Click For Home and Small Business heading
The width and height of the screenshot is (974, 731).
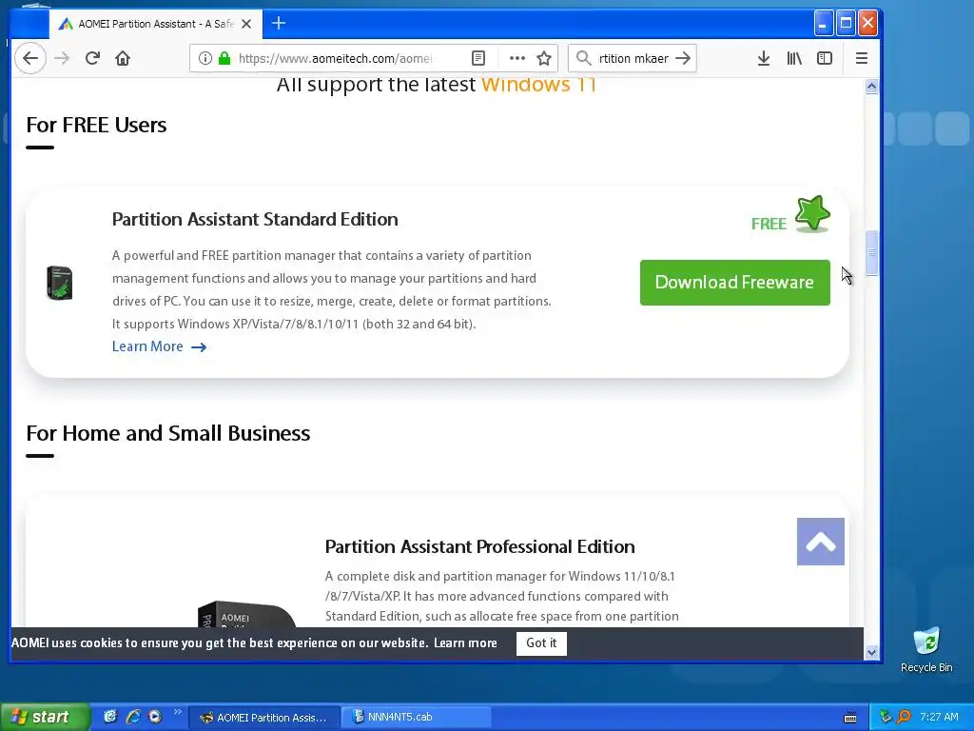168,433
